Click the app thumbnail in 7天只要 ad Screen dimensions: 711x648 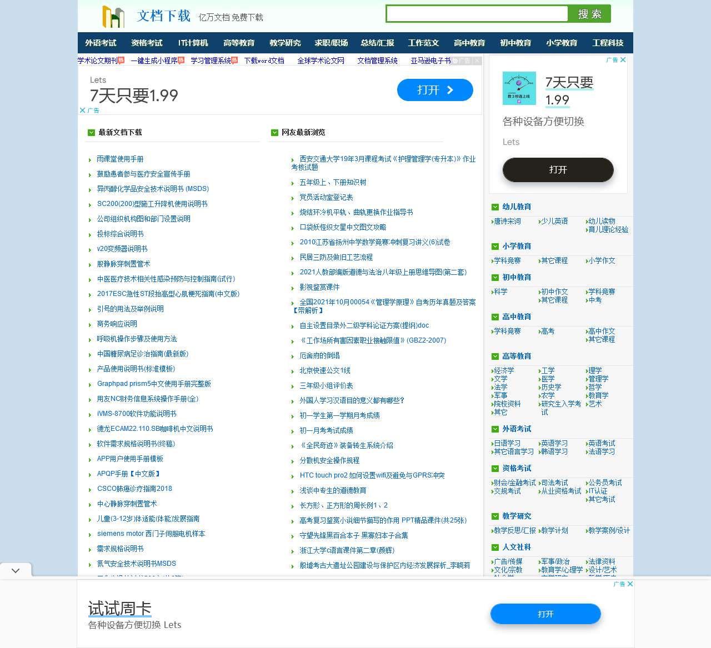[519, 88]
